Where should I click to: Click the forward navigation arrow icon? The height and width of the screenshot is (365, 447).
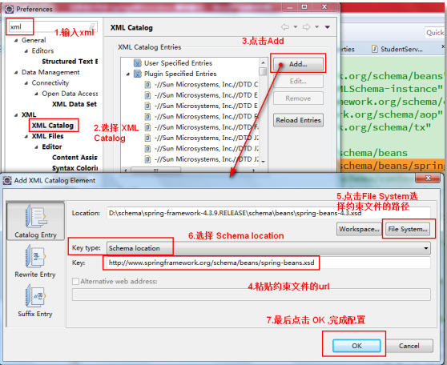click(x=307, y=27)
